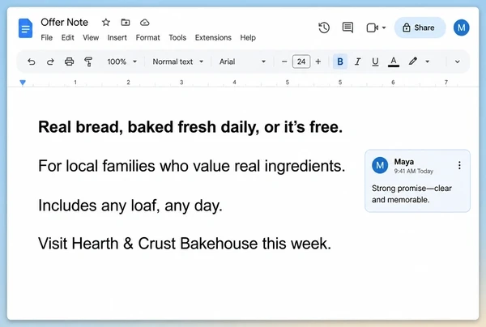Viewport: 486px width, 327px height.
Task: Open the Edit menu
Action: [x=67, y=37]
